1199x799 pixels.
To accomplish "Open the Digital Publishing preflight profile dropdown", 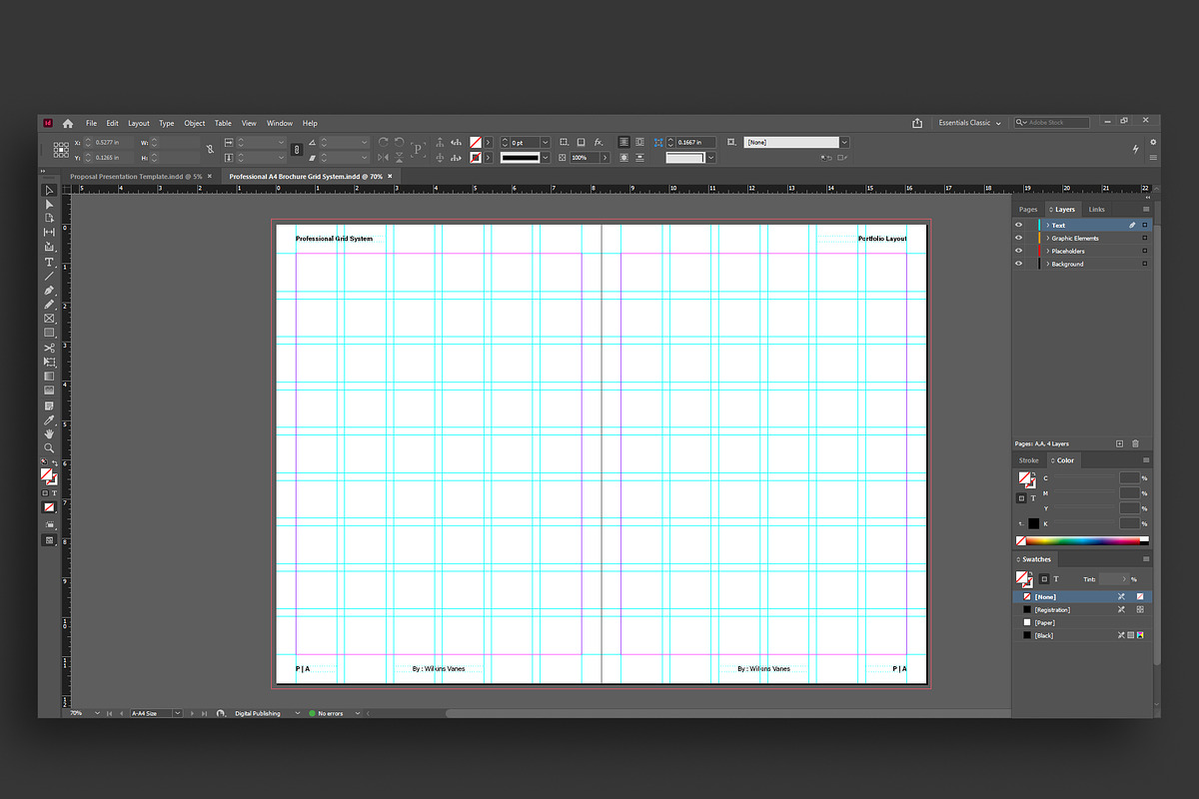I will (x=297, y=713).
